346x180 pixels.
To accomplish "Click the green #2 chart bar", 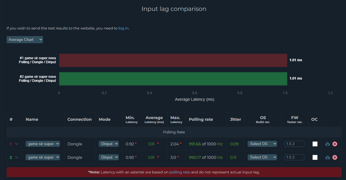I will (173, 79).
